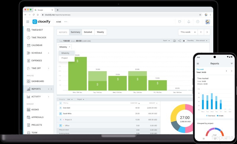Viewport: 237px width, 144px height.
Task: Select Project in the chart grouping menu
Action: coord(65,58)
